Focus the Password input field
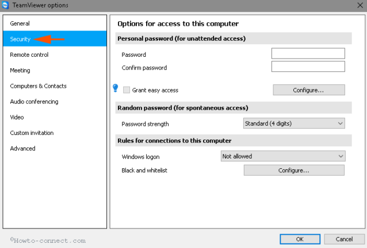 (308, 53)
